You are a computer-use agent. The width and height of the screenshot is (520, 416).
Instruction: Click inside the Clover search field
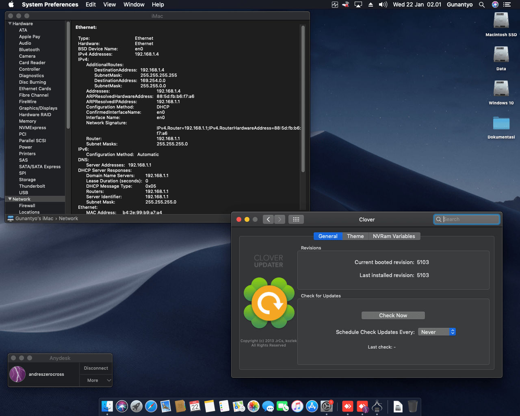(466, 219)
